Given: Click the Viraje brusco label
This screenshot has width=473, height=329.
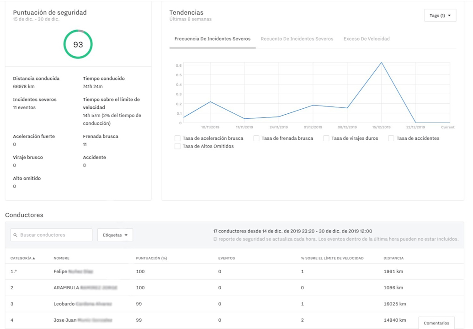Looking at the screenshot, I should 28,157.
